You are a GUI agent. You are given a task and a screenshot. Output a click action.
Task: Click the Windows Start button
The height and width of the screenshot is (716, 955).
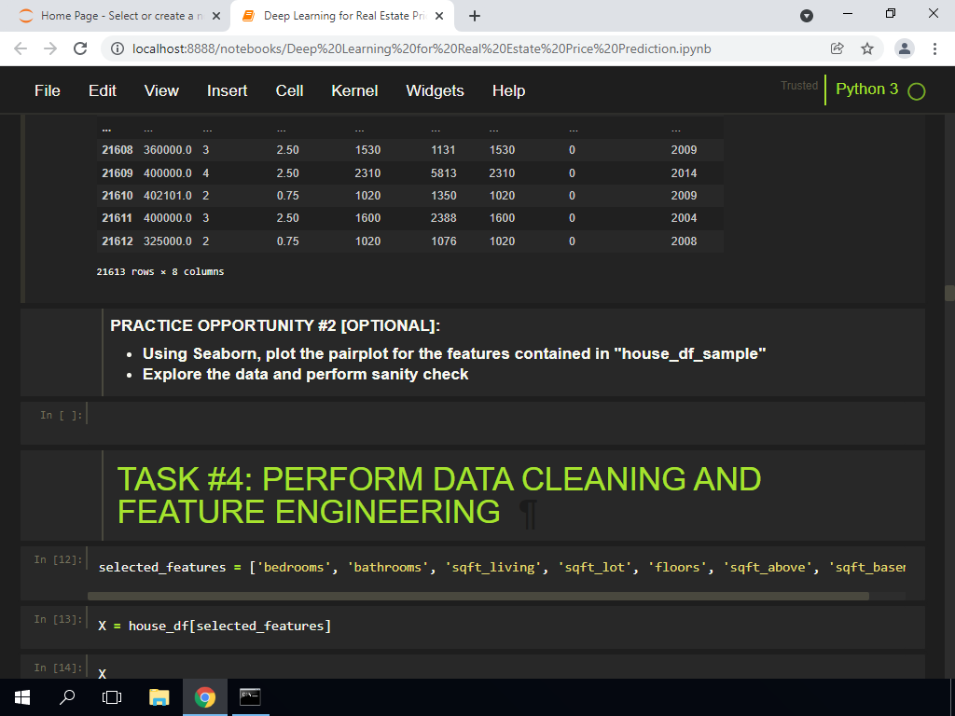tap(22, 697)
